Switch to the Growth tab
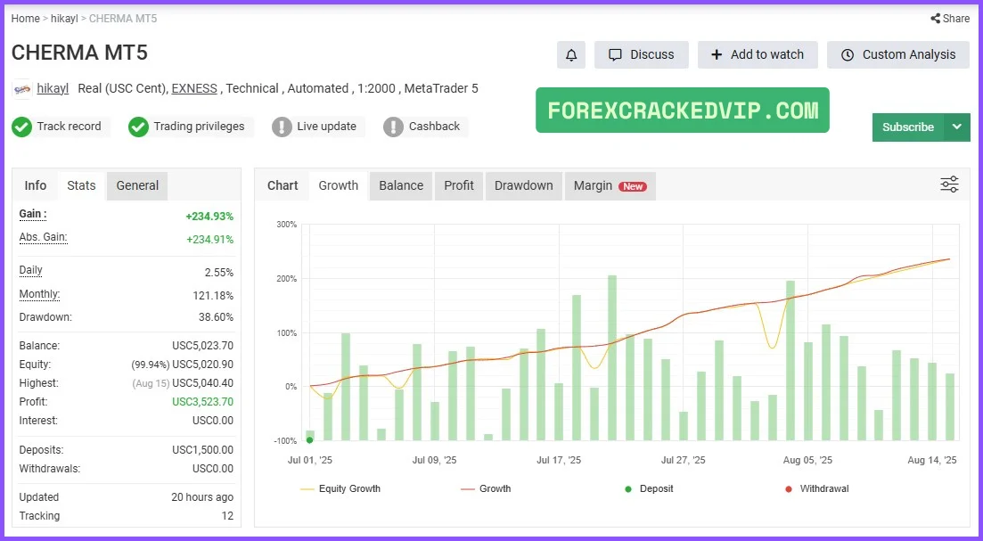 coord(339,185)
